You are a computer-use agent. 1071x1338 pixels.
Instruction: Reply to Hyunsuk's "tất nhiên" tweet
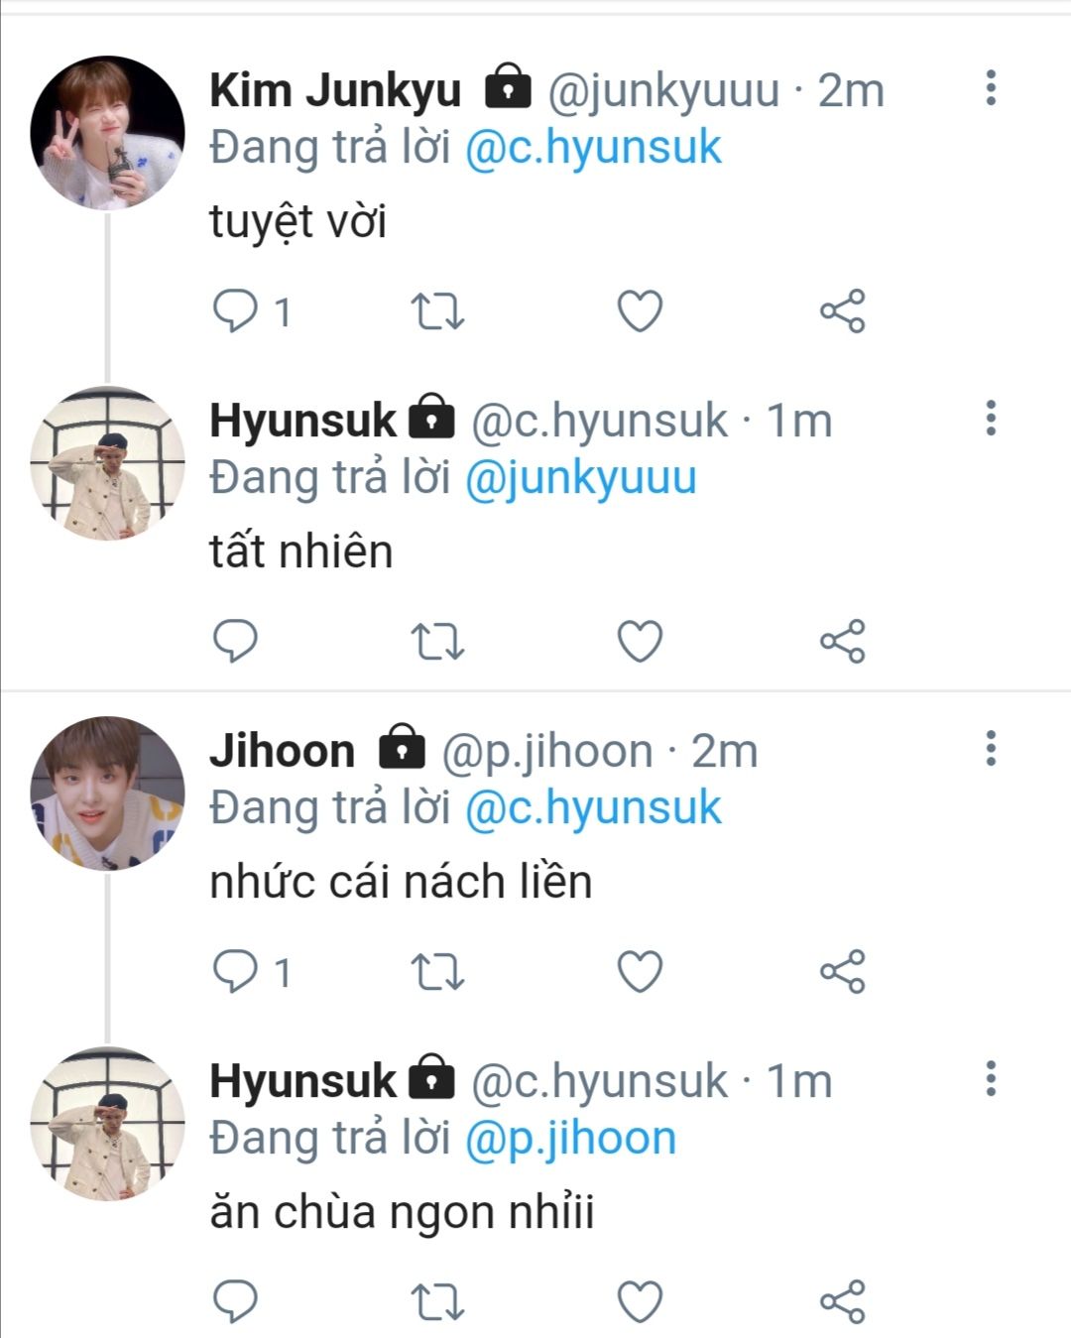point(235,641)
